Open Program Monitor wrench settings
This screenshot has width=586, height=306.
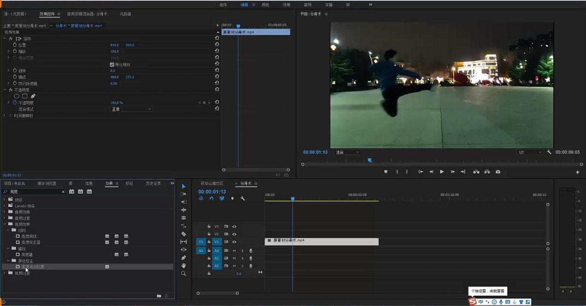(x=549, y=152)
